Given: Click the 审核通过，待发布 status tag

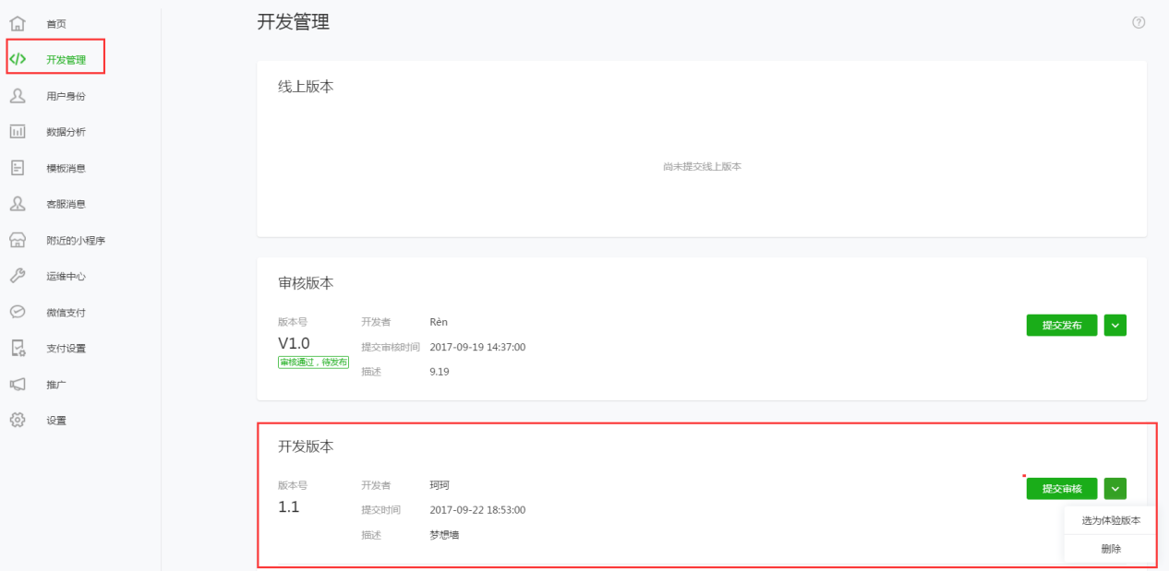Looking at the screenshot, I should point(313,363).
